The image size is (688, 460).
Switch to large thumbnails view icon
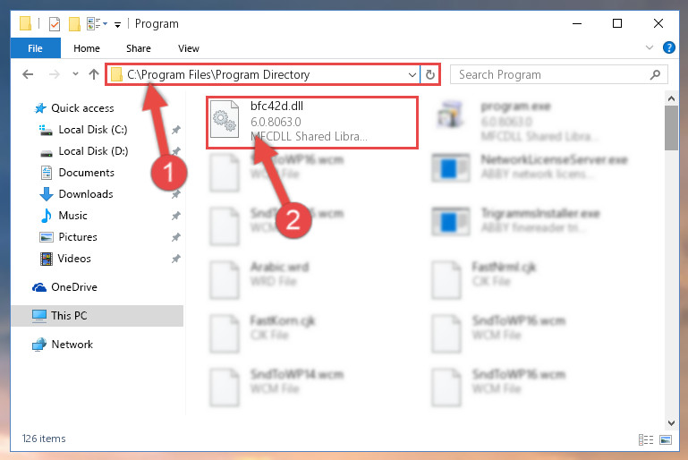click(x=666, y=439)
